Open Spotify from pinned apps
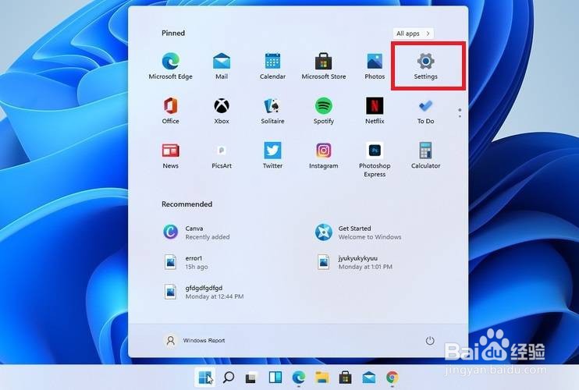Viewport: 579px width, 390px height. coord(324,111)
